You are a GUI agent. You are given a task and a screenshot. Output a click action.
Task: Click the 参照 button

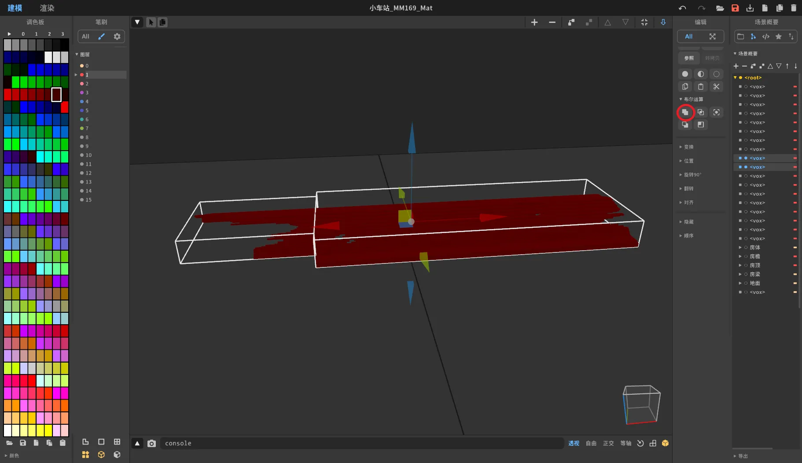[688, 58]
